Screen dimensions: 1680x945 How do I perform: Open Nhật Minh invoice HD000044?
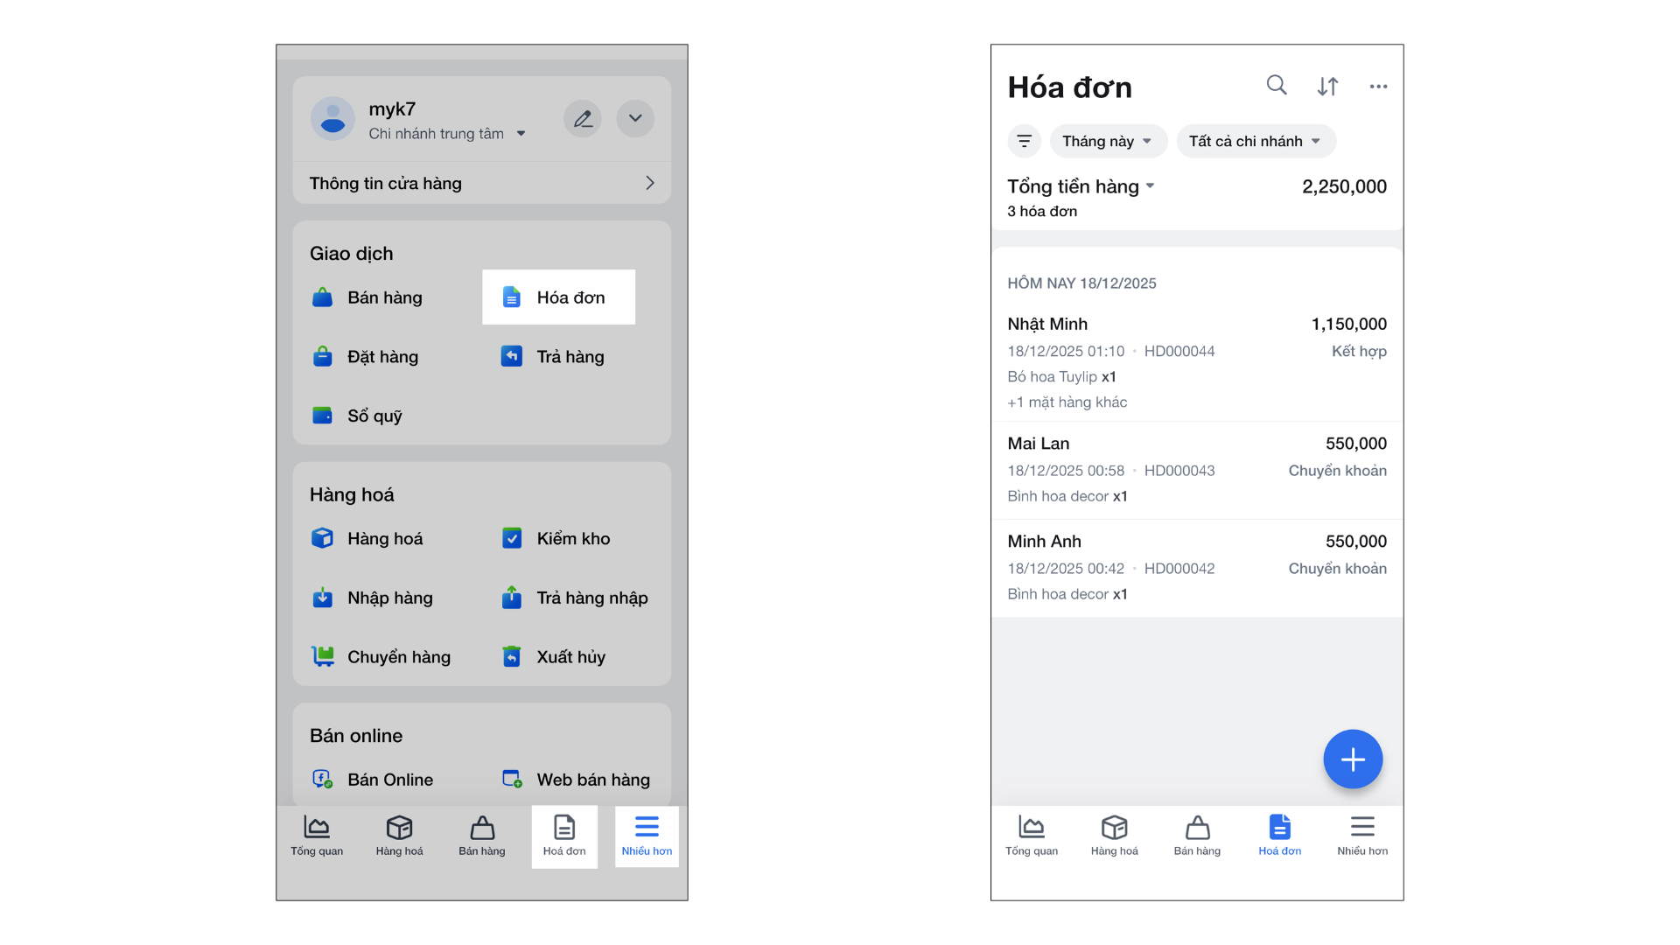tap(1196, 361)
